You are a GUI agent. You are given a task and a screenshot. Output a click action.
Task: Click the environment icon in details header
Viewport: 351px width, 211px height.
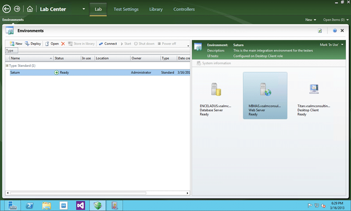pyautogui.click(x=198, y=47)
